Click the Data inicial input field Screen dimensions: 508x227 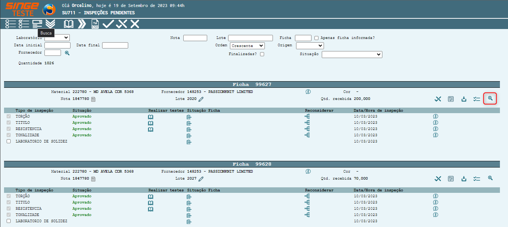pos(57,46)
